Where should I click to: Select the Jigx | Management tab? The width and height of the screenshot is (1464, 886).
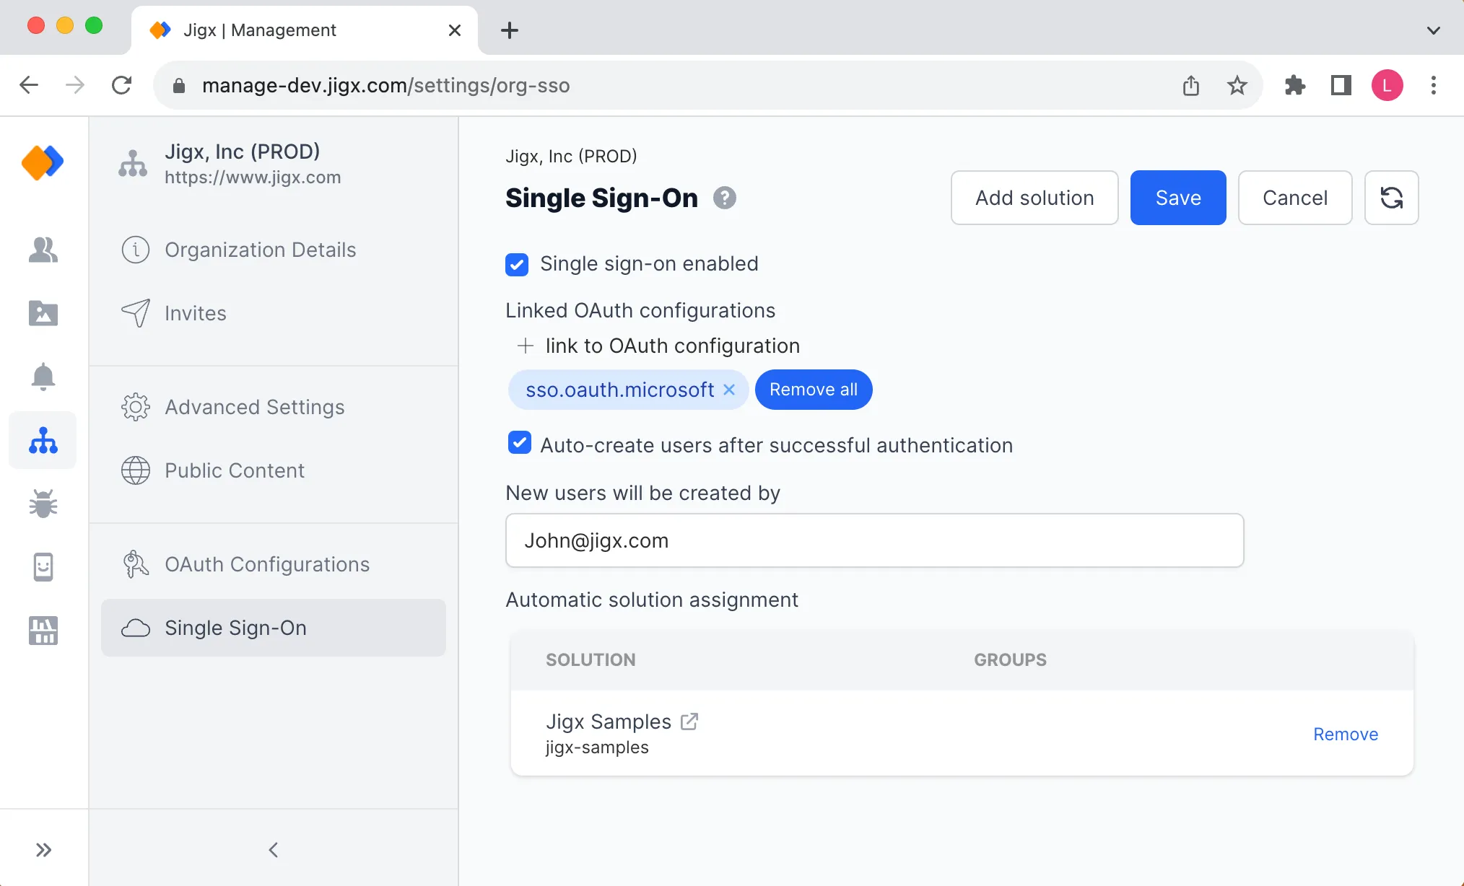click(x=303, y=30)
